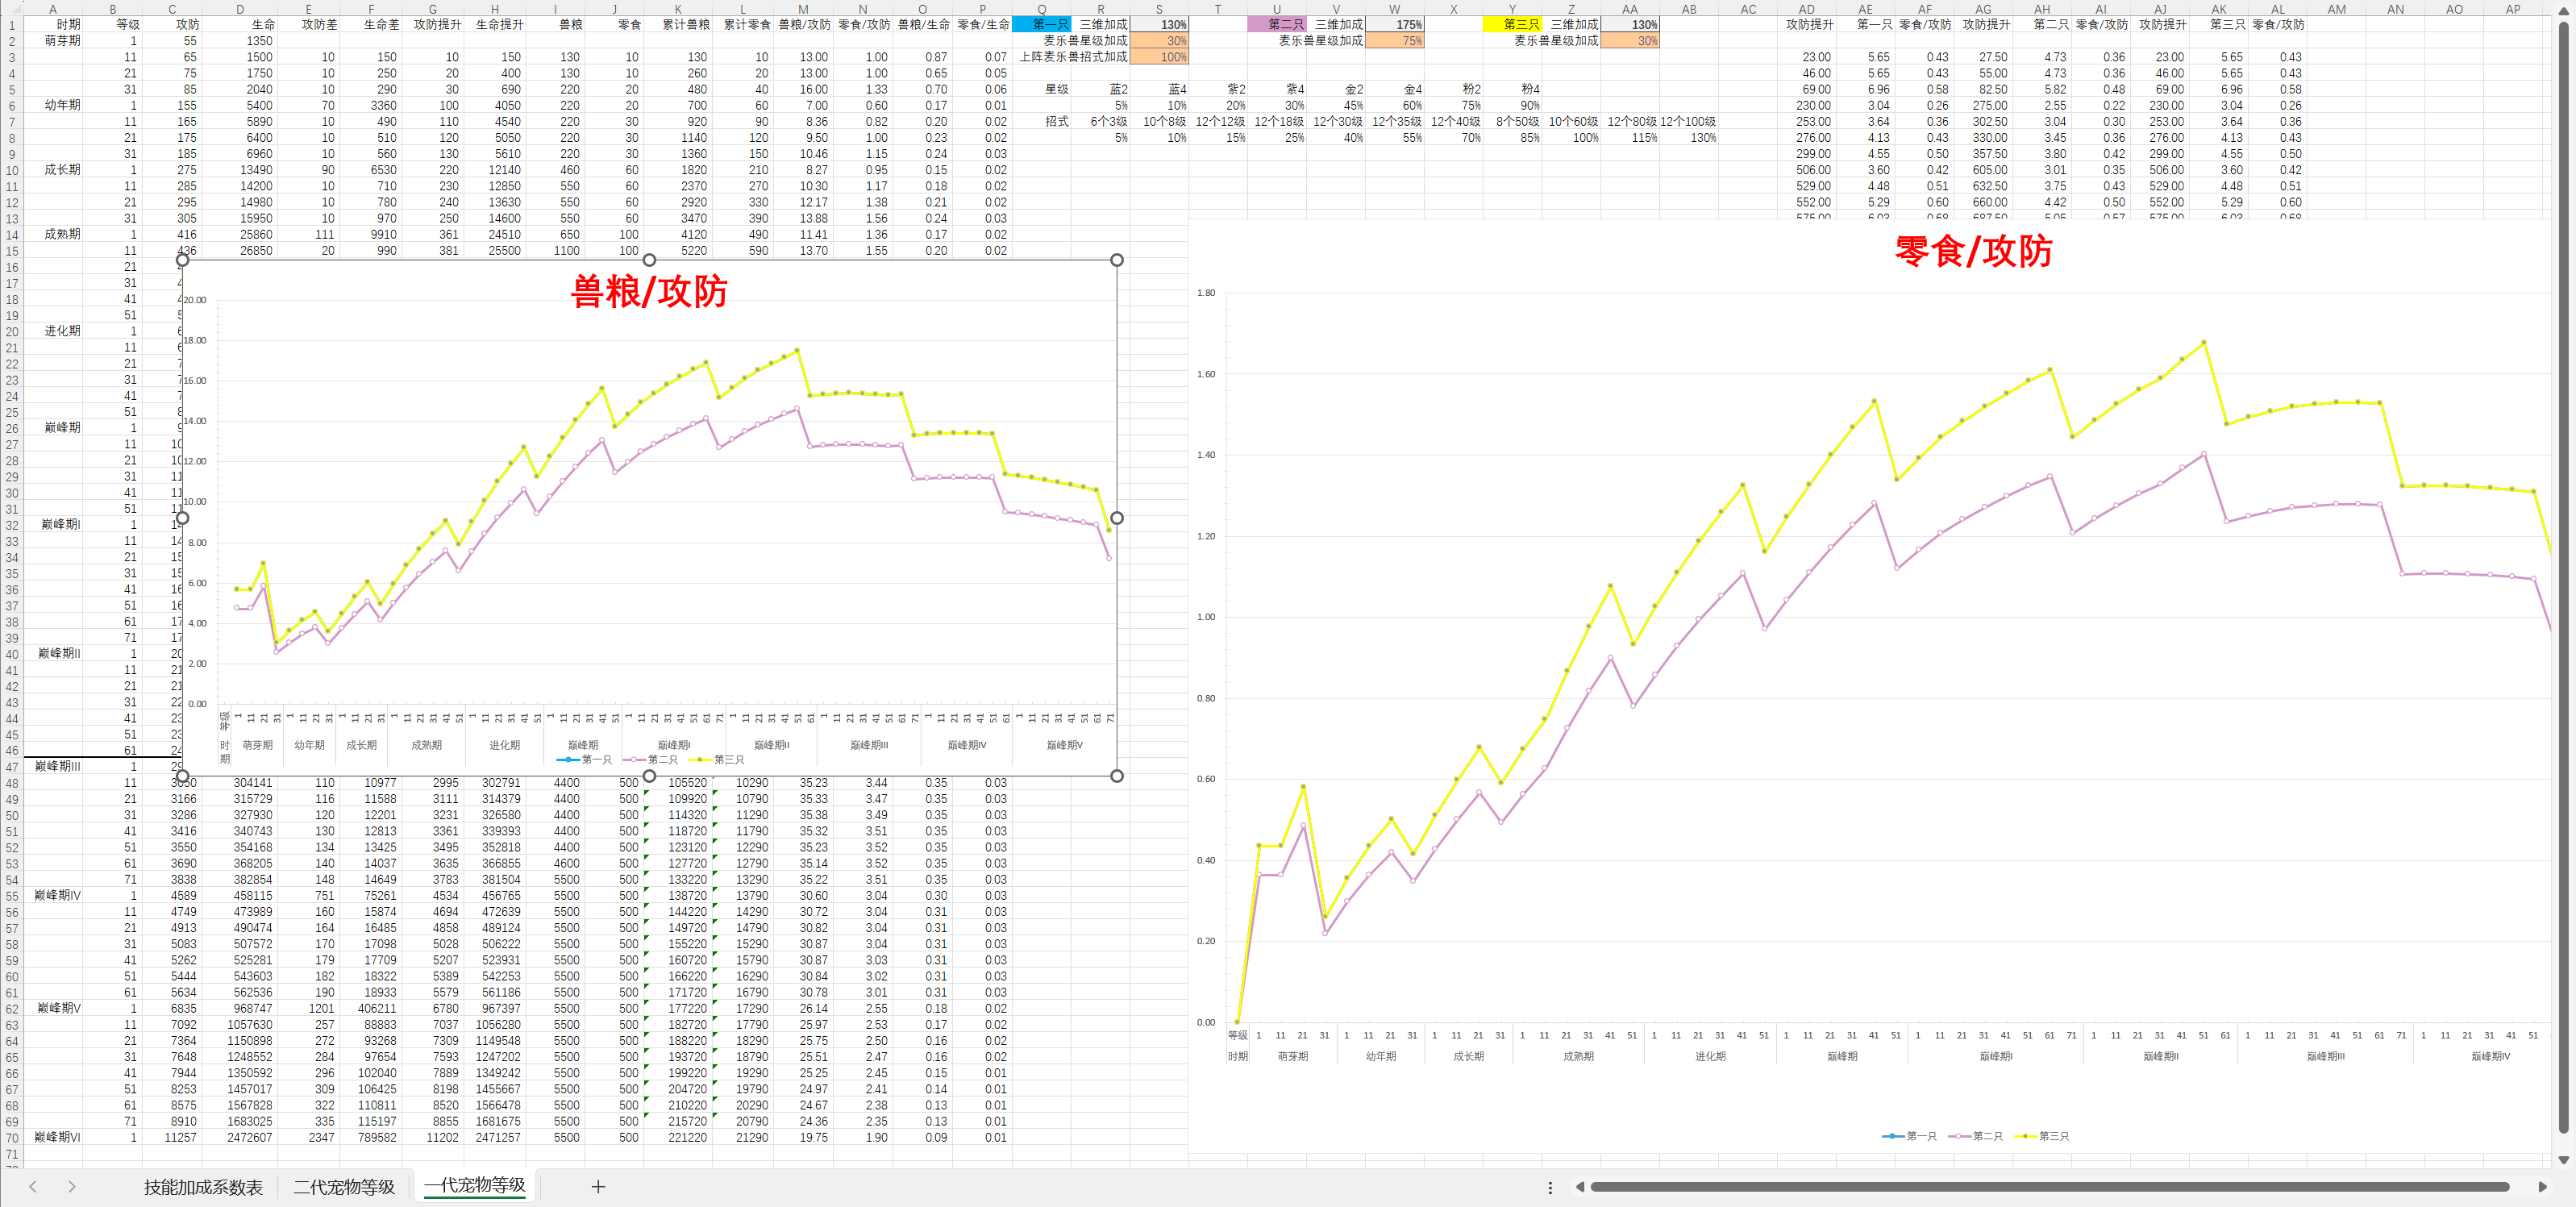
Task: Select the 一代宠物等级 sheet tab
Action: point(475,1185)
